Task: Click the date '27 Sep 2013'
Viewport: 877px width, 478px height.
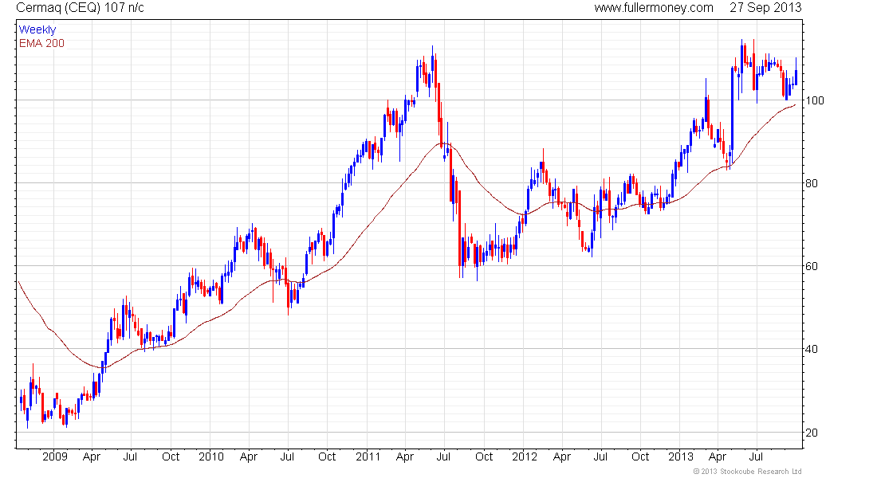Action: pyautogui.click(x=765, y=8)
